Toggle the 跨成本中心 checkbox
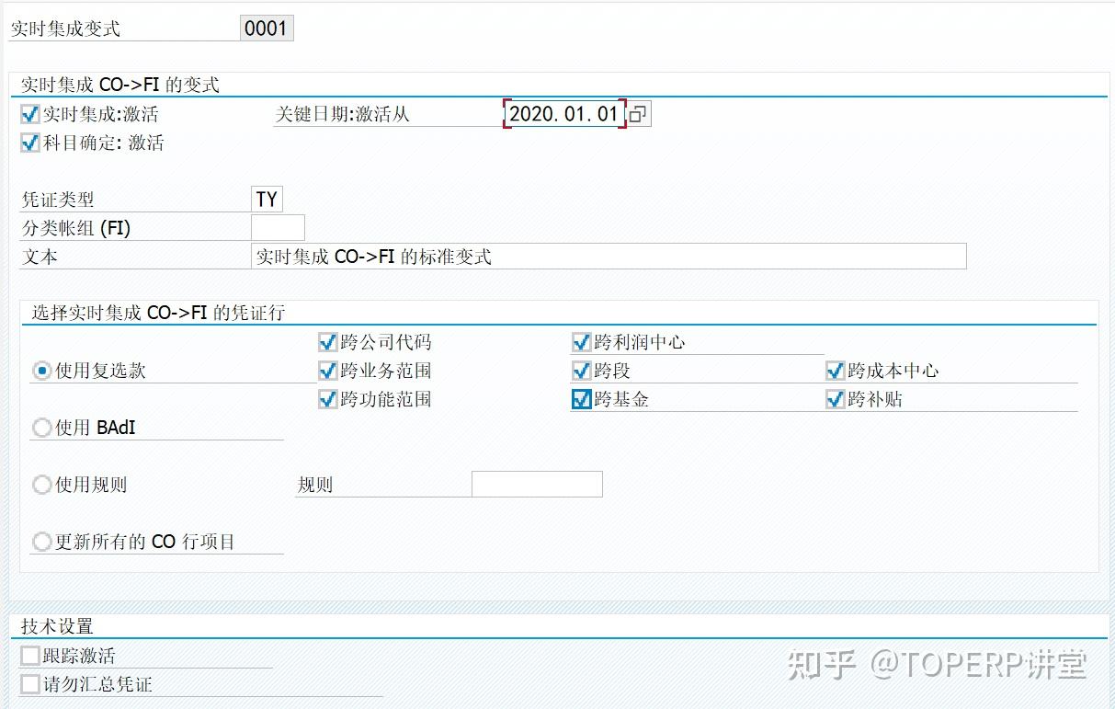 coord(835,370)
